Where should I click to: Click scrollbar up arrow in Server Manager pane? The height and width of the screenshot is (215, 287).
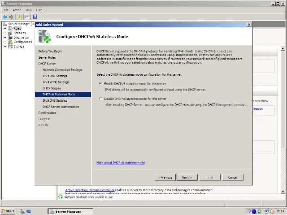pyautogui.click(x=283, y=48)
